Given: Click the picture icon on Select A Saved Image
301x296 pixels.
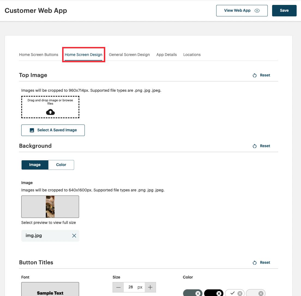Looking at the screenshot, I should [32, 130].
